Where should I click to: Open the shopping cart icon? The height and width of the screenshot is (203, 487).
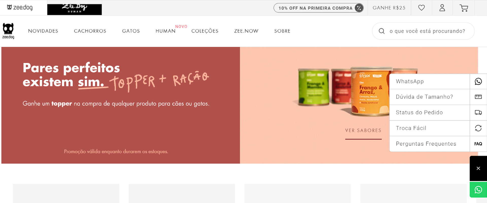(464, 8)
